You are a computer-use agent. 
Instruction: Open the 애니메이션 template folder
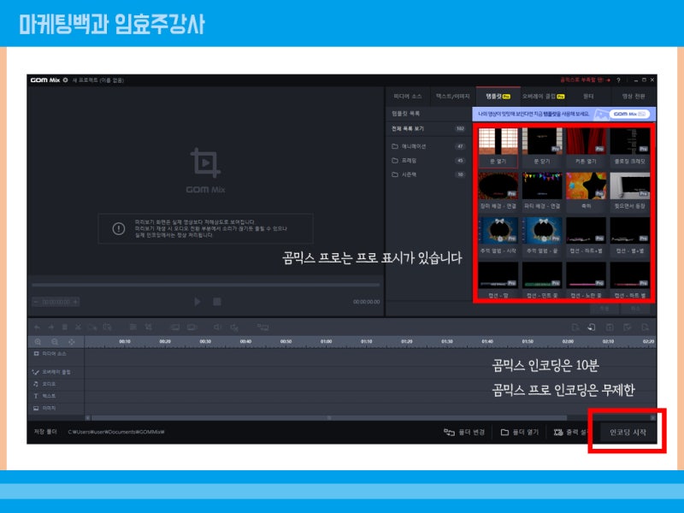click(428, 146)
